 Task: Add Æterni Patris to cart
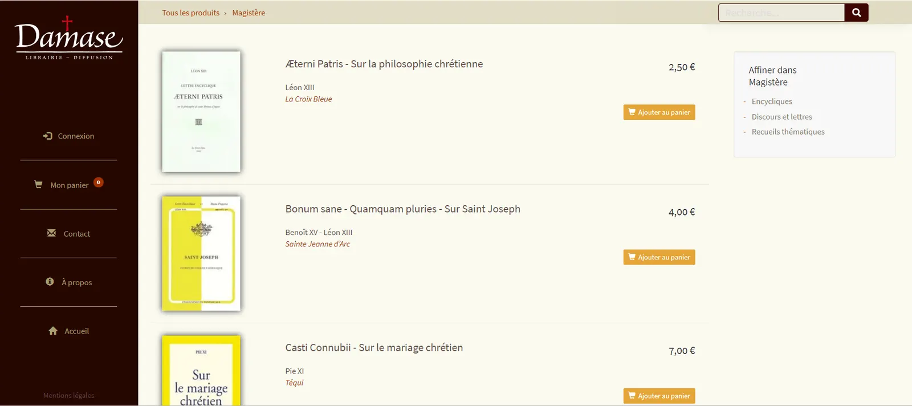659,112
